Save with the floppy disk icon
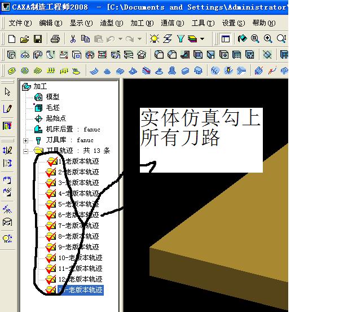This screenshot has width=361, height=312. (38, 39)
